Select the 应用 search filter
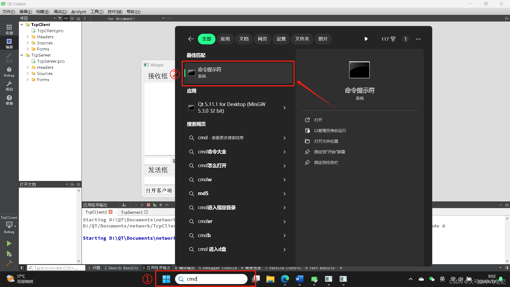Image resolution: width=510 pixels, height=287 pixels. point(225,39)
